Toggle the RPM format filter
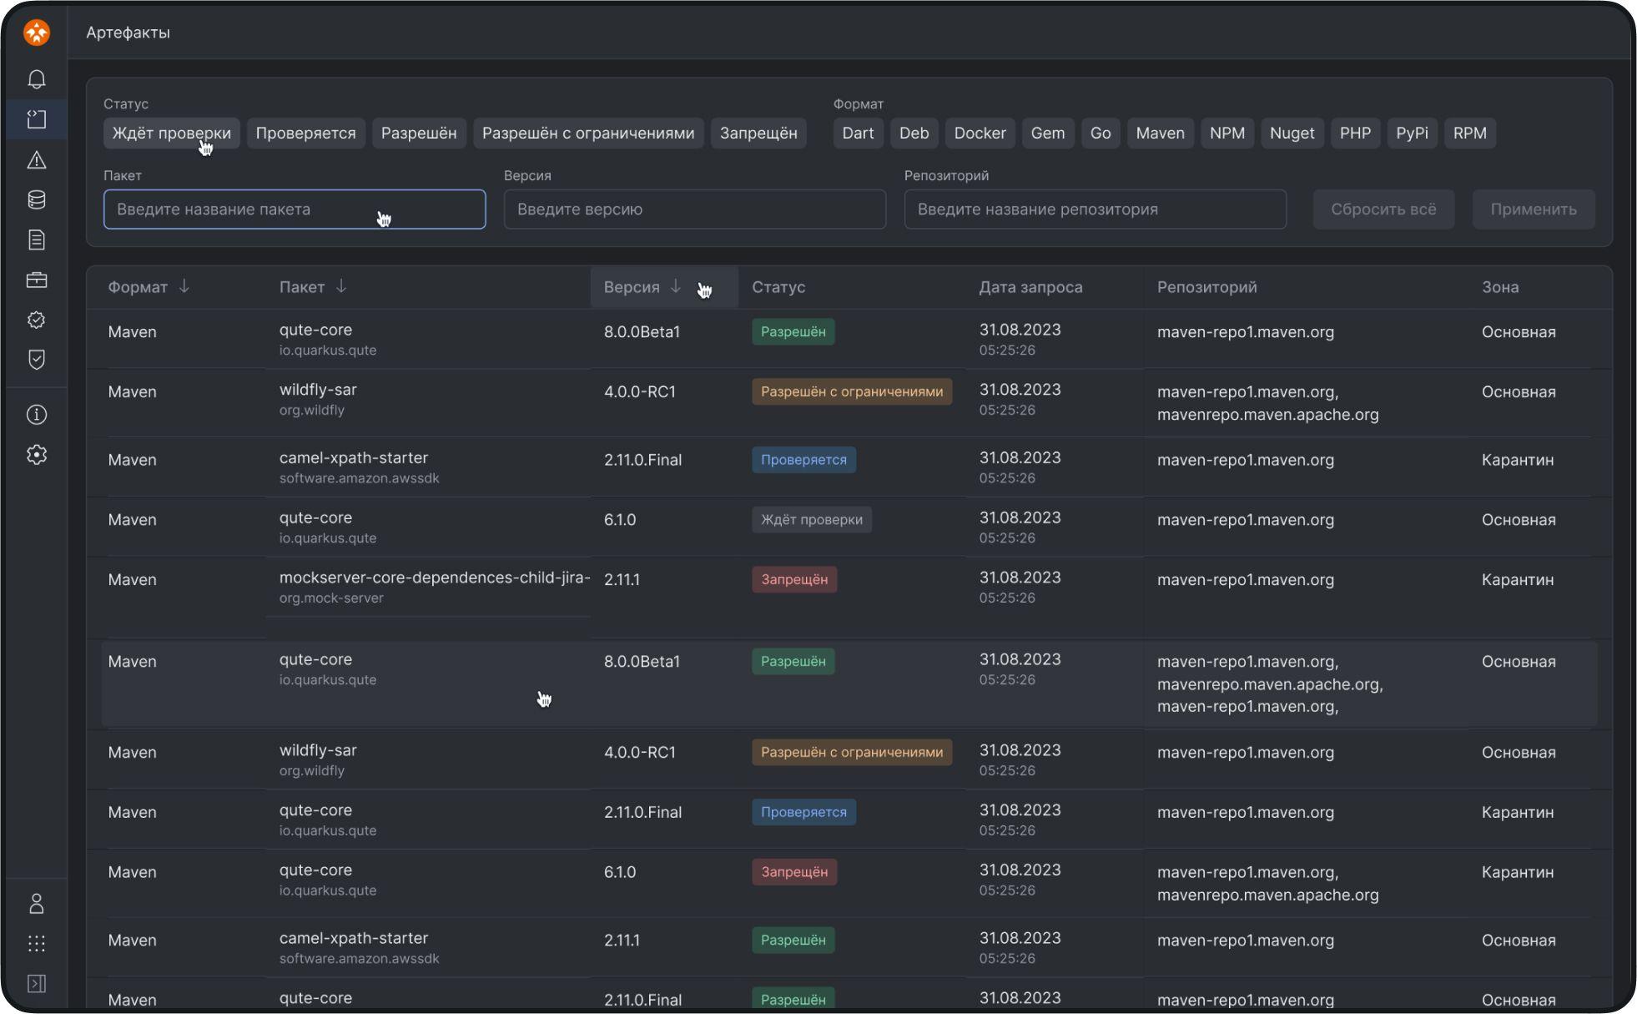Image resolution: width=1637 pixels, height=1014 pixels. click(x=1470, y=134)
